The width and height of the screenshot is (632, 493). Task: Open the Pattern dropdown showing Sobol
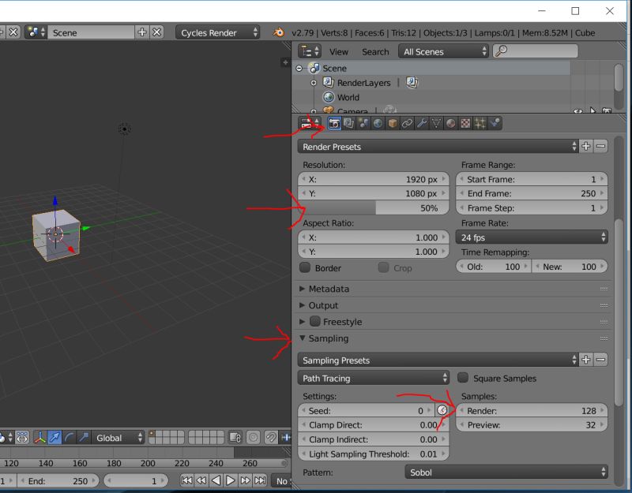(x=506, y=472)
